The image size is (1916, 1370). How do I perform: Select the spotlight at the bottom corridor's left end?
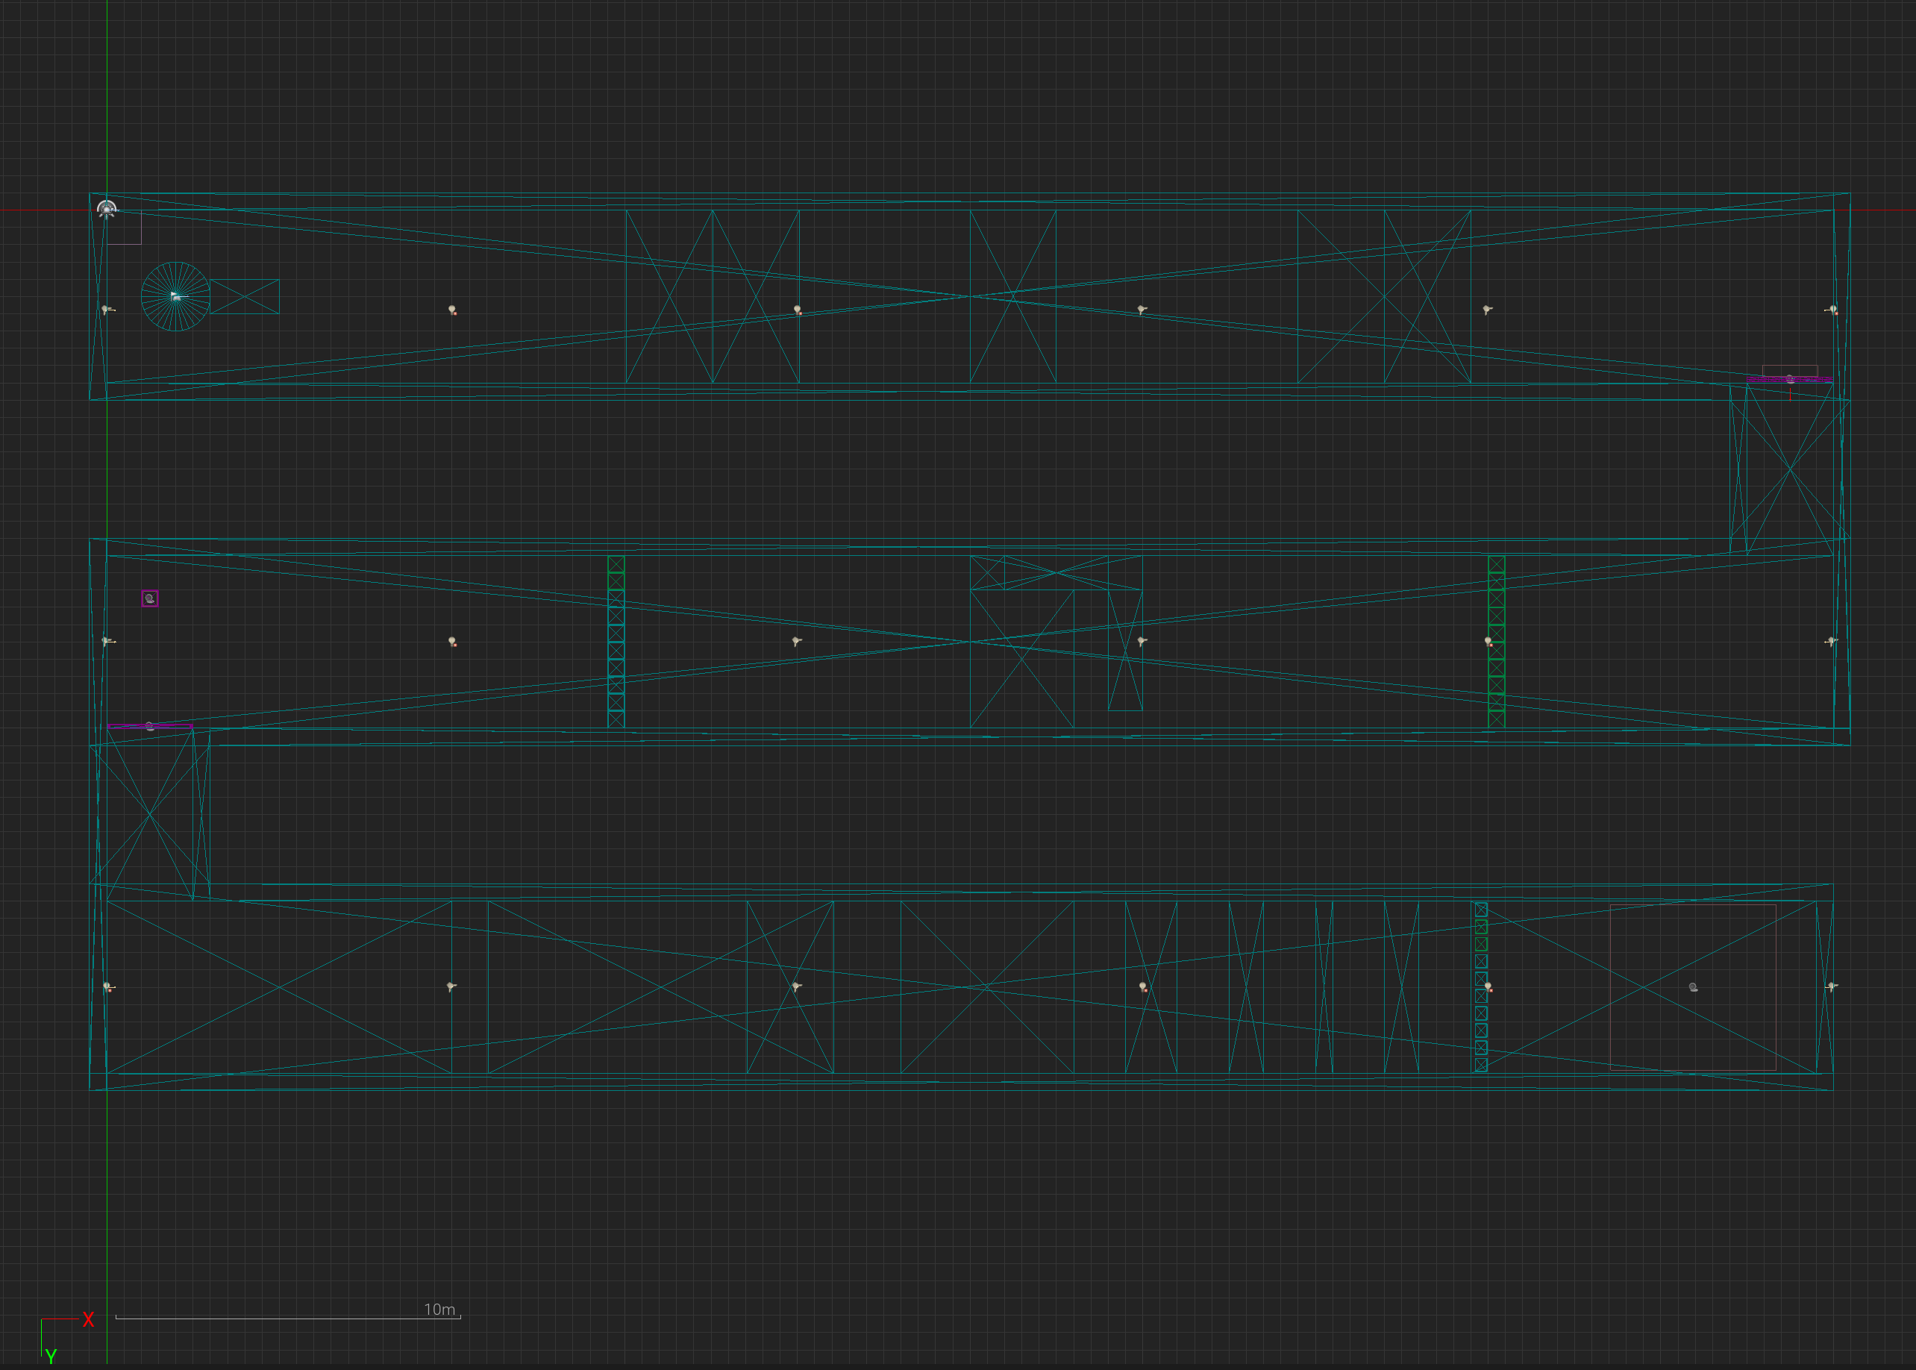pyautogui.click(x=107, y=986)
